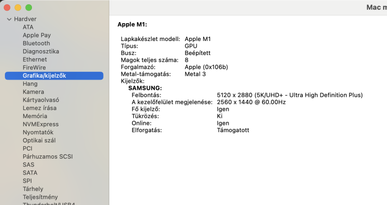Select Lemez írása in the sidebar

(x=40, y=108)
